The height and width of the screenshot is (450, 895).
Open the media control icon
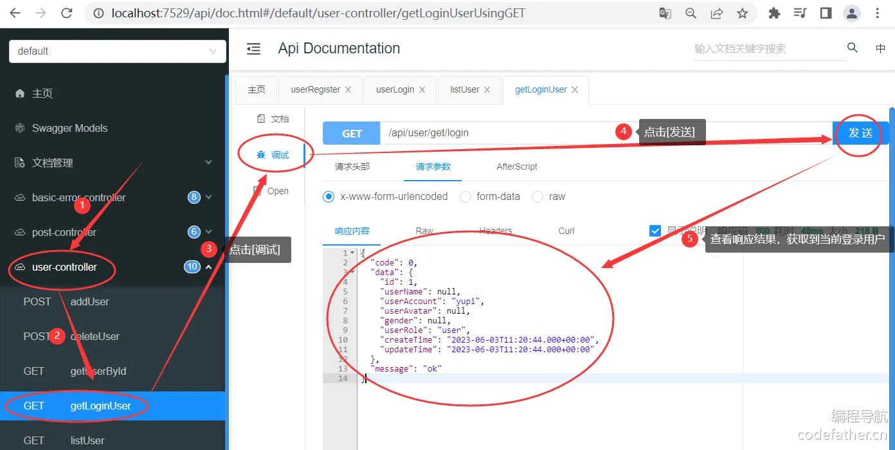click(x=800, y=13)
